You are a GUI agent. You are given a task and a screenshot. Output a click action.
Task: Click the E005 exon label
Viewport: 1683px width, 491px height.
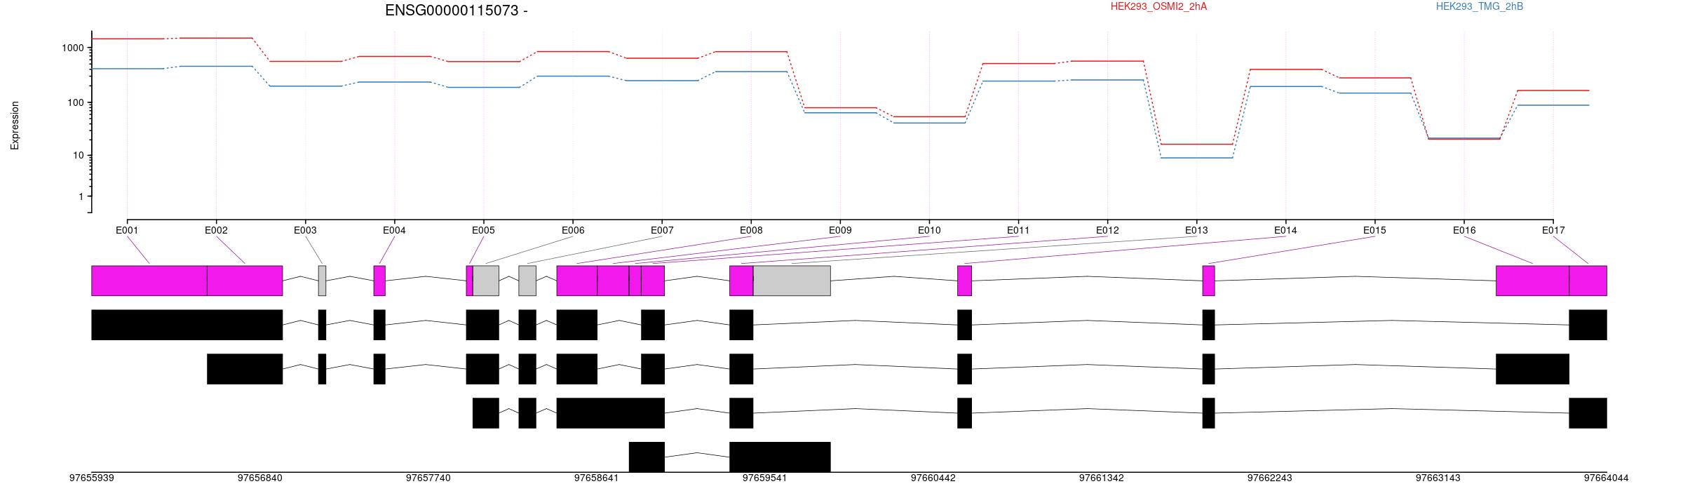click(x=483, y=230)
